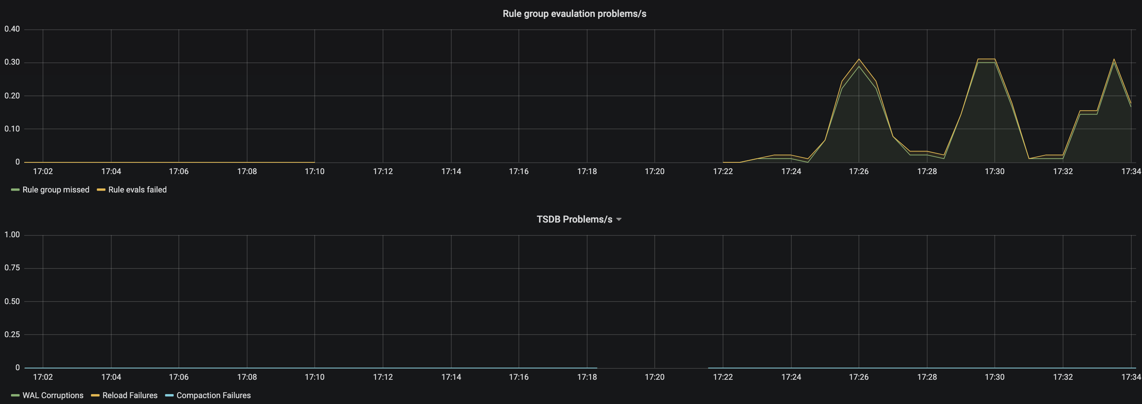Toggle the Compaction Failures legend entry
Image resolution: width=1142 pixels, height=404 pixels.
point(213,396)
